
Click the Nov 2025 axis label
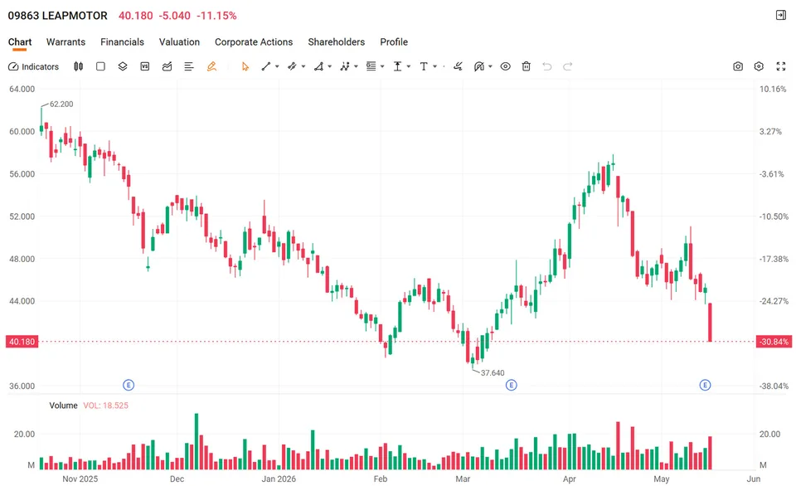[80, 479]
